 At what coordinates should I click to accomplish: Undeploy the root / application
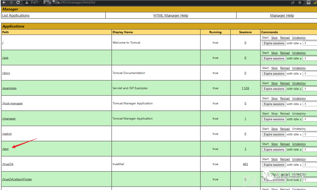pos(299,38)
